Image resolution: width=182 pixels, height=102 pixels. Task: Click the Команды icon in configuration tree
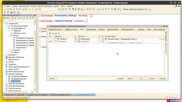pyautogui.click(x=12, y=50)
